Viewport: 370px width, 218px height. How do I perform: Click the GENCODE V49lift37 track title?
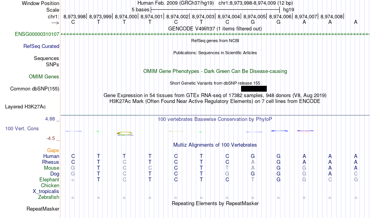coord(215,28)
